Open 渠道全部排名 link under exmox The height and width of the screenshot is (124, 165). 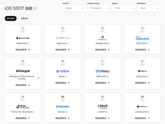click(x=62, y=118)
